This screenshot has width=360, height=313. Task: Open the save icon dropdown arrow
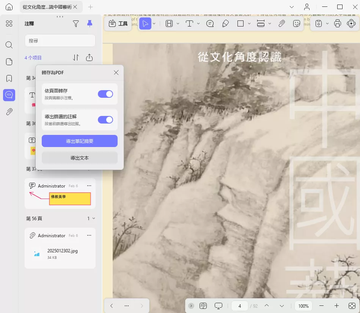click(x=327, y=23)
